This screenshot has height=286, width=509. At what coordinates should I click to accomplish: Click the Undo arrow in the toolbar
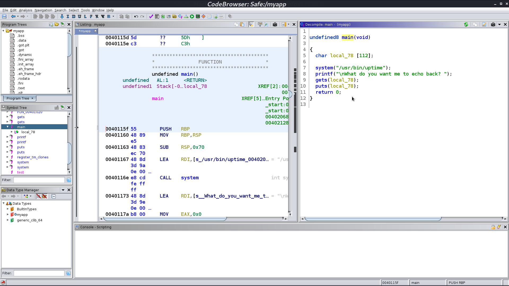pos(136,16)
